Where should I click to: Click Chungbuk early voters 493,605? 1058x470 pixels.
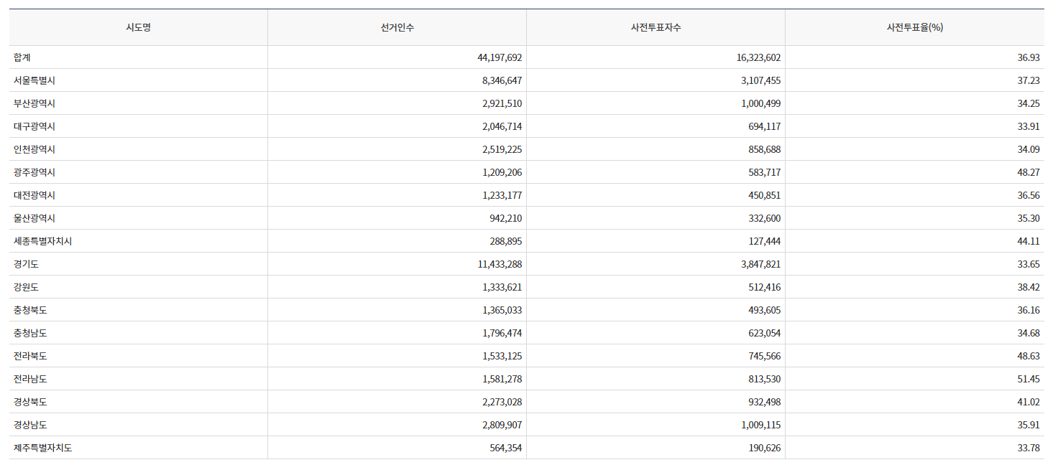pos(765,310)
